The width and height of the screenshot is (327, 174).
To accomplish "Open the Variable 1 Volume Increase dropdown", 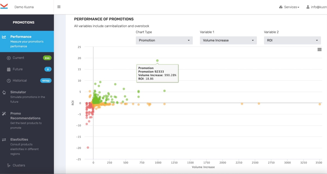I will click(228, 40).
